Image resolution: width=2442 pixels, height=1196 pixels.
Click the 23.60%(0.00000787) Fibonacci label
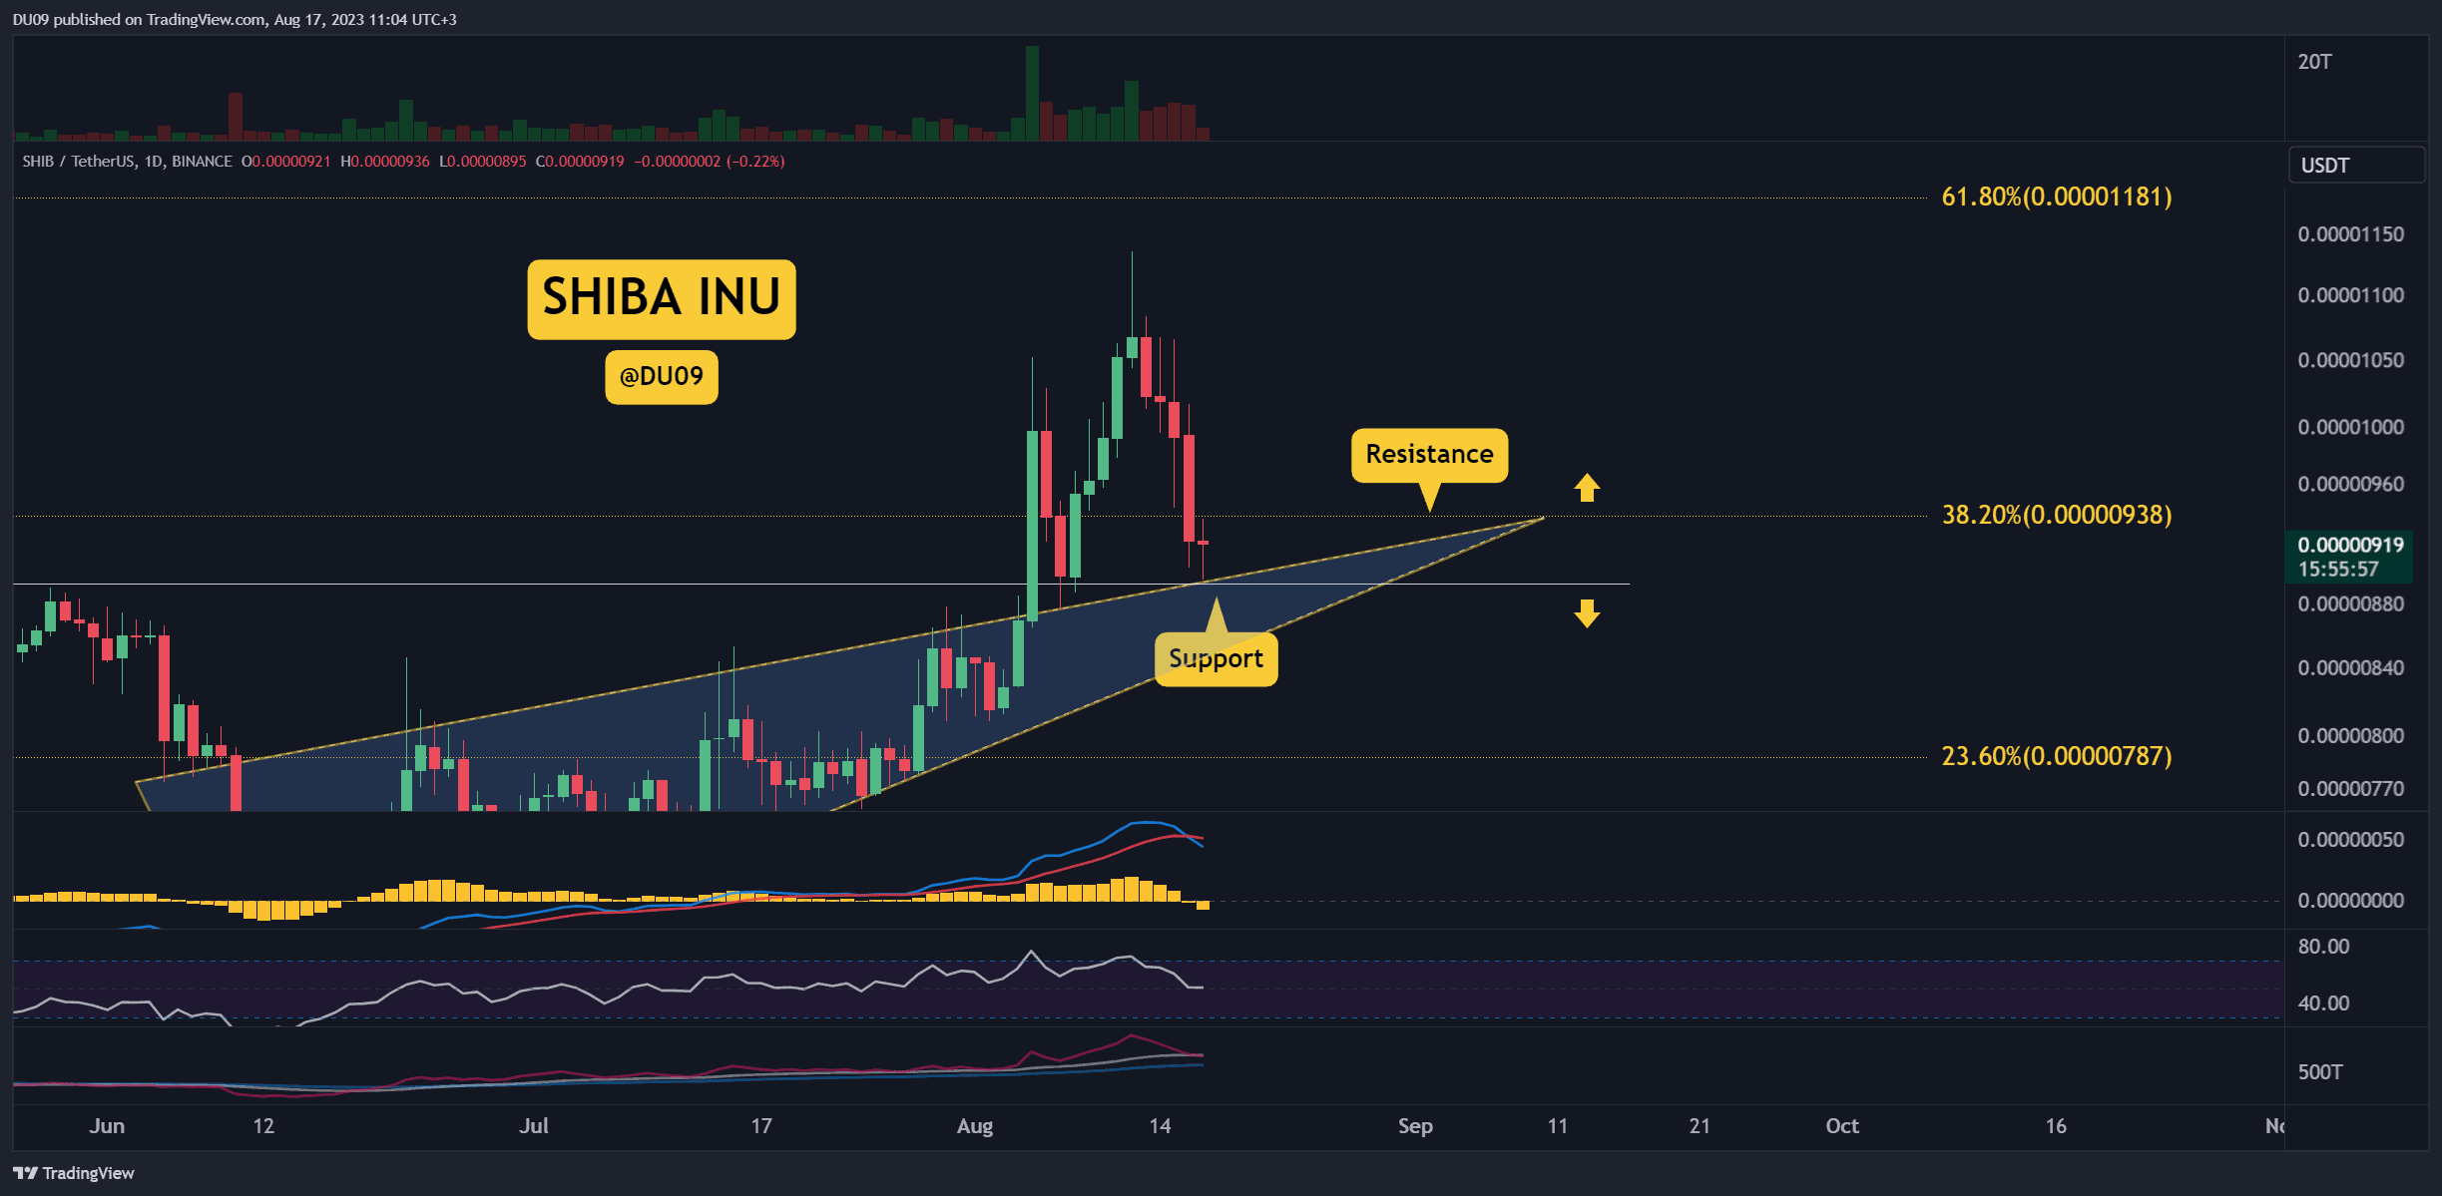tap(2056, 756)
